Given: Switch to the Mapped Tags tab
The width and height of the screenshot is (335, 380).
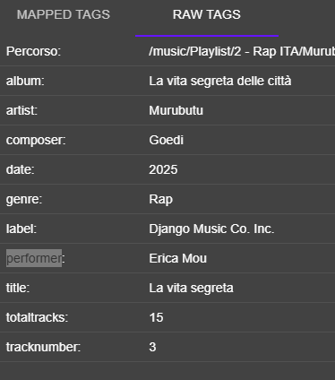Looking at the screenshot, I should pyautogui.click(x=64, y=14).
